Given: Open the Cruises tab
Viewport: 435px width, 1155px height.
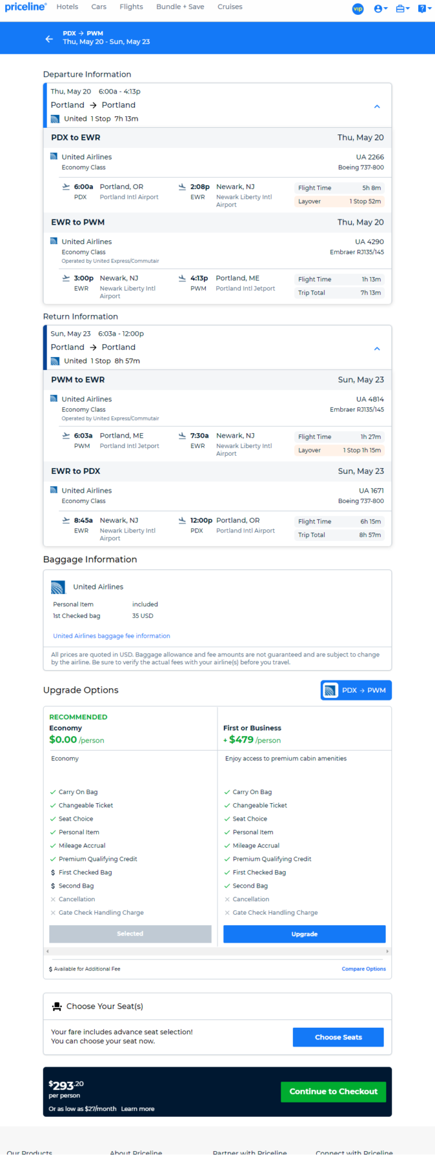Looking at the screenshot, I should [230, 6].
